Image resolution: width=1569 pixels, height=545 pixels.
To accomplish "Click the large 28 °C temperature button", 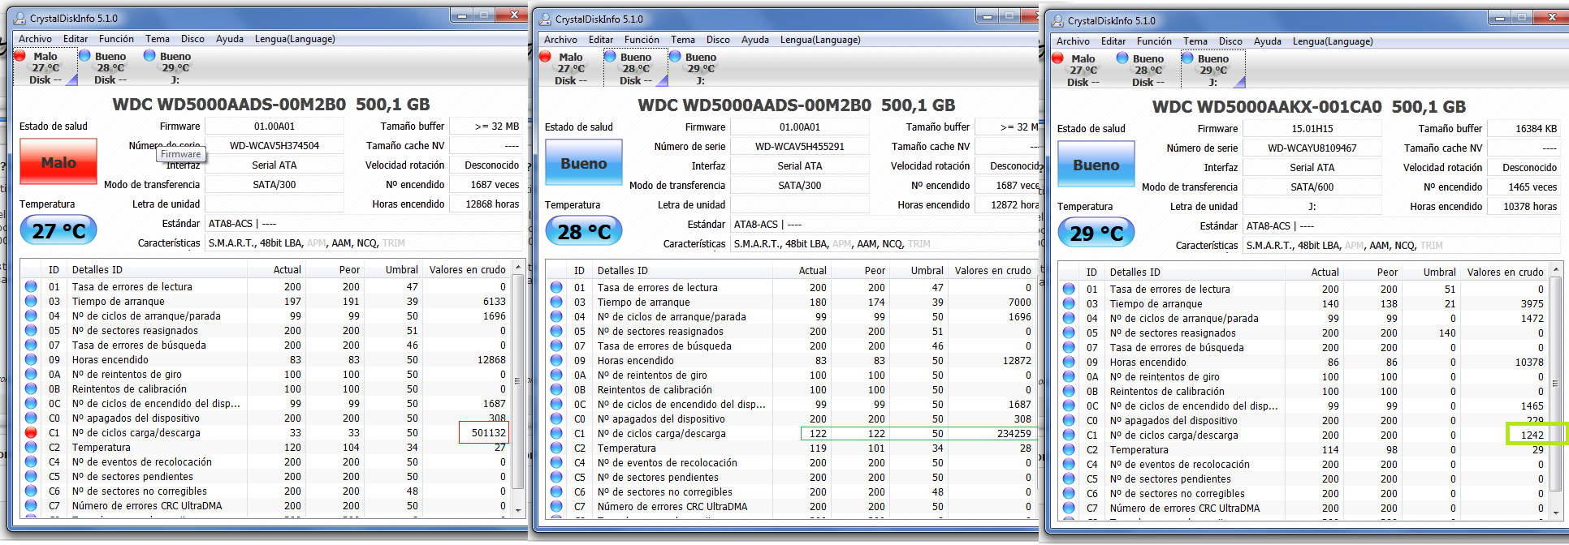I will 583,232.
